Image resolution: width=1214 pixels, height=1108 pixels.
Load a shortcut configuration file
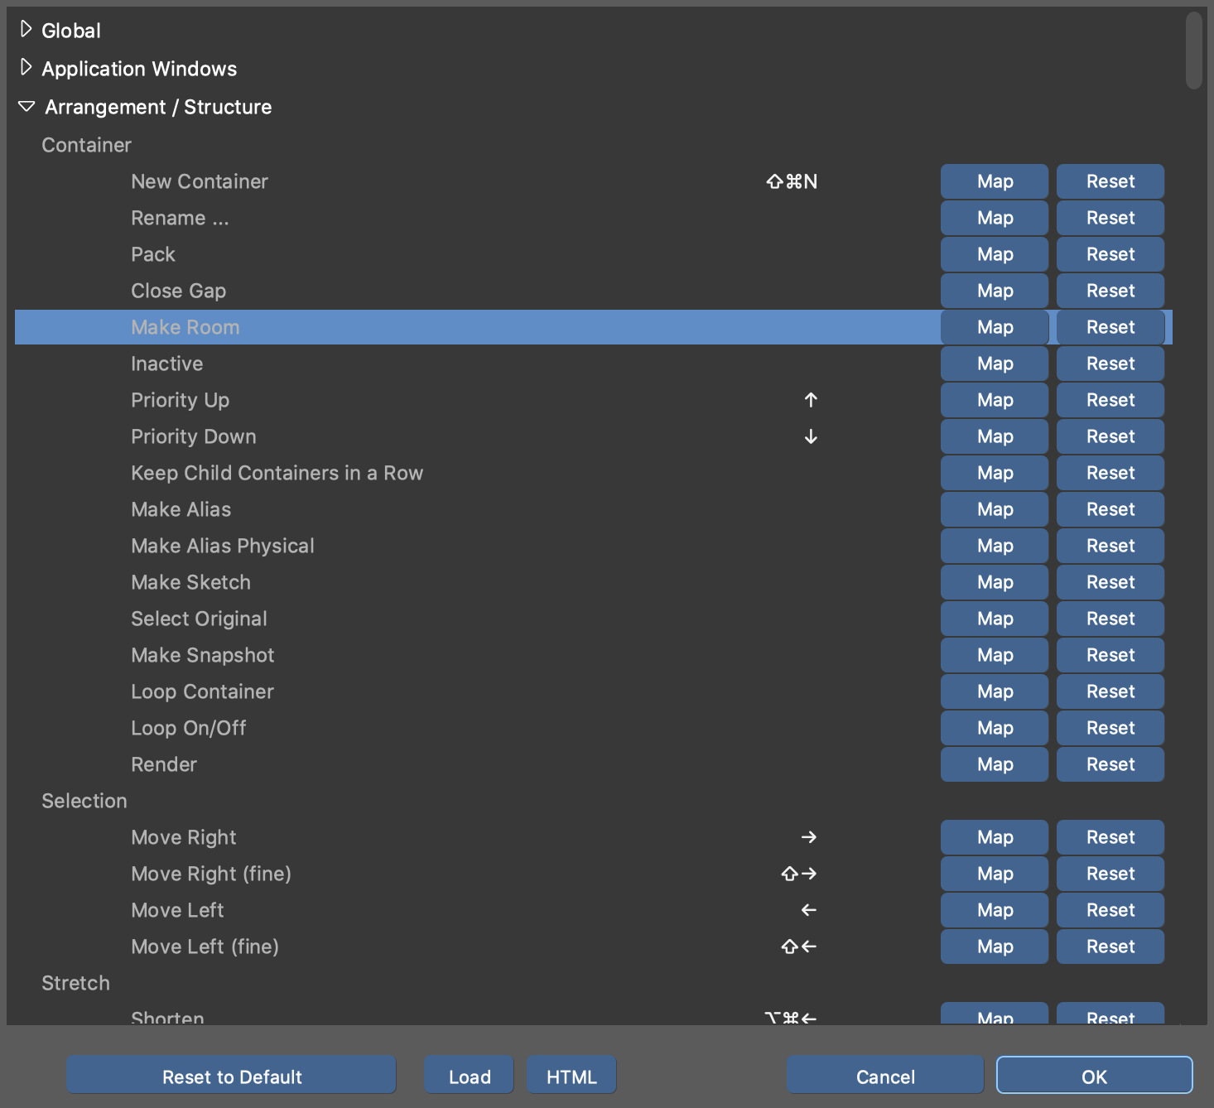469,1076
